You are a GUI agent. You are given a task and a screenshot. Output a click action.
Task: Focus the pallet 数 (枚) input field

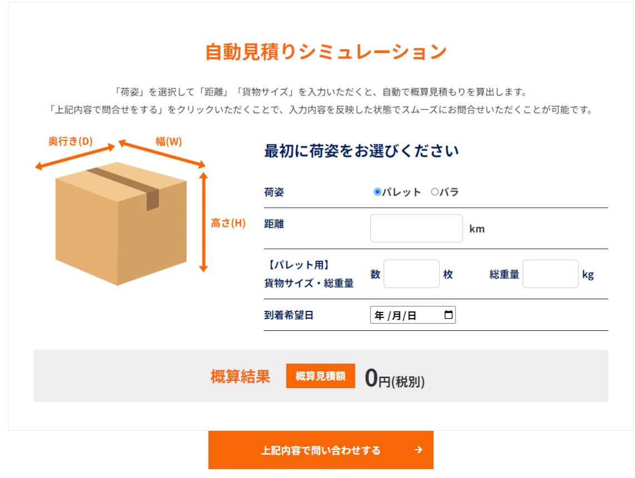411,274
